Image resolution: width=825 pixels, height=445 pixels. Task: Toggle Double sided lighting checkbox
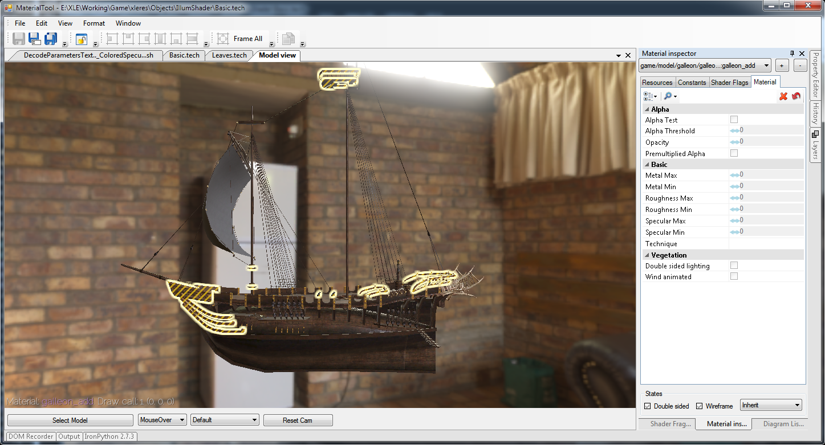pos(734,266)
